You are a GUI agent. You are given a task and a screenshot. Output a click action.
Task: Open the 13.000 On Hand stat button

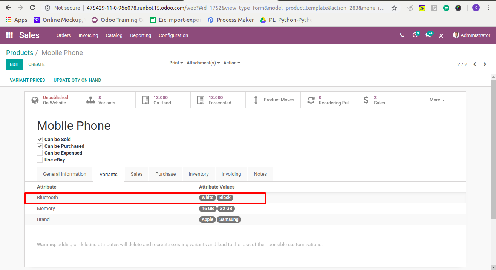pos(163,100)
